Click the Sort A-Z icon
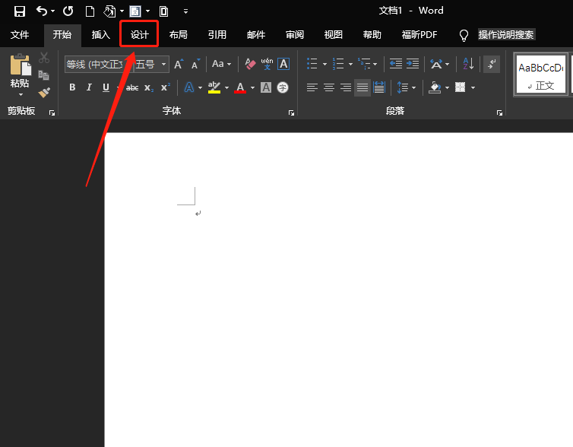The width and height of the screenshot is (573, 447). [468, 64]
